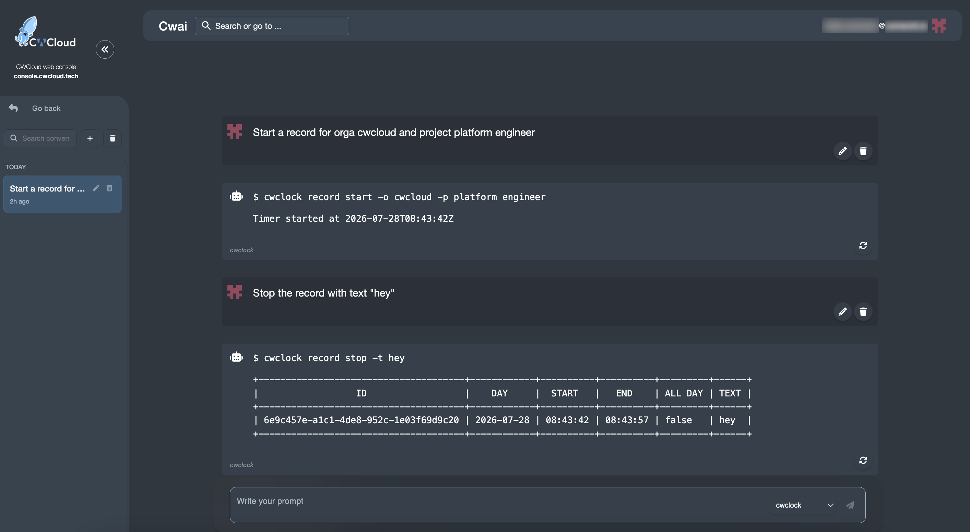Click the console.cwcloud.tech text
This screenshot has width=970, height=532.
click(x=46, y=76)
